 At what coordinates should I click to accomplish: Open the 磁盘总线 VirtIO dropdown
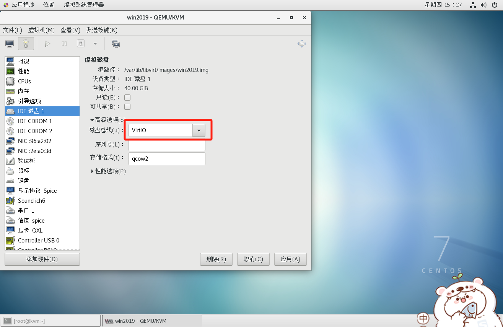click(167, 130)
